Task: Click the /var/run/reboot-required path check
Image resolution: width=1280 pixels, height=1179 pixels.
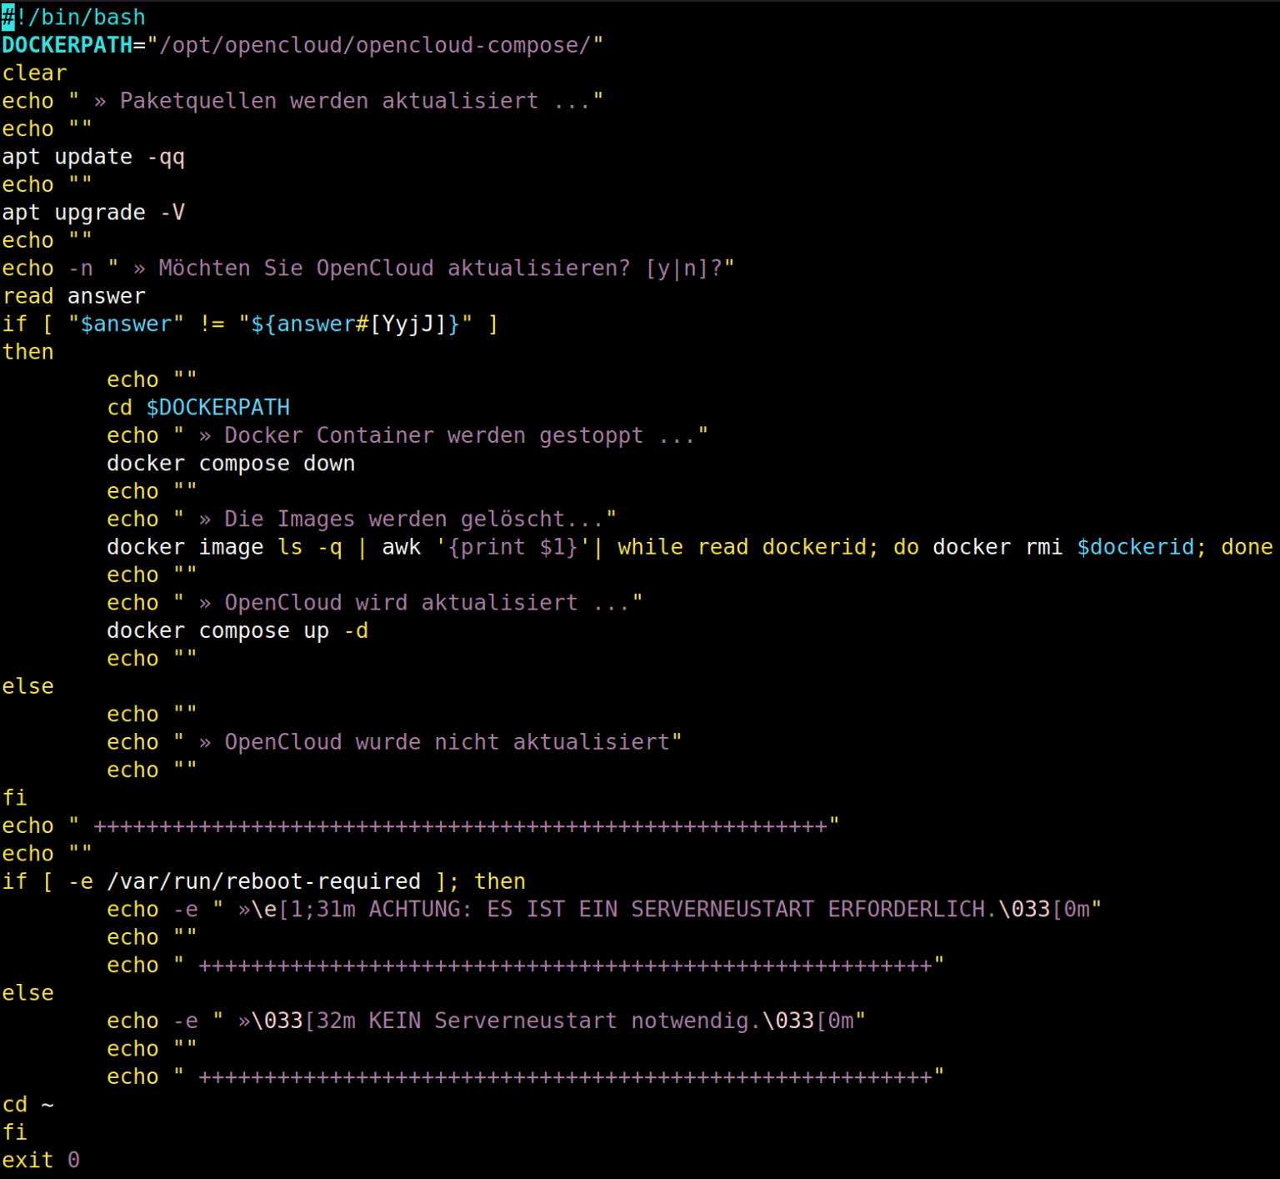Action: point(265,880)
